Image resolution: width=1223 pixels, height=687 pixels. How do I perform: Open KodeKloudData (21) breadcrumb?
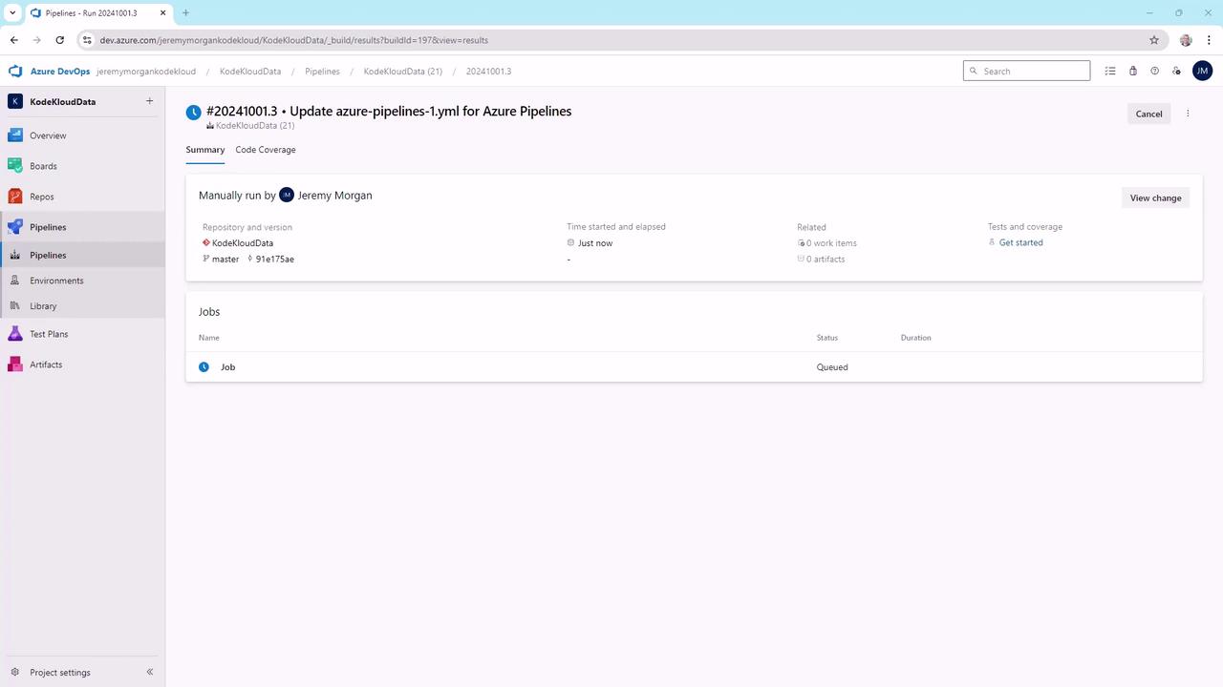point(402,72)
